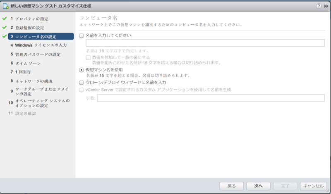331x194 pixels.
Task: Click the computer name text input field
Action: coord(205,43)
